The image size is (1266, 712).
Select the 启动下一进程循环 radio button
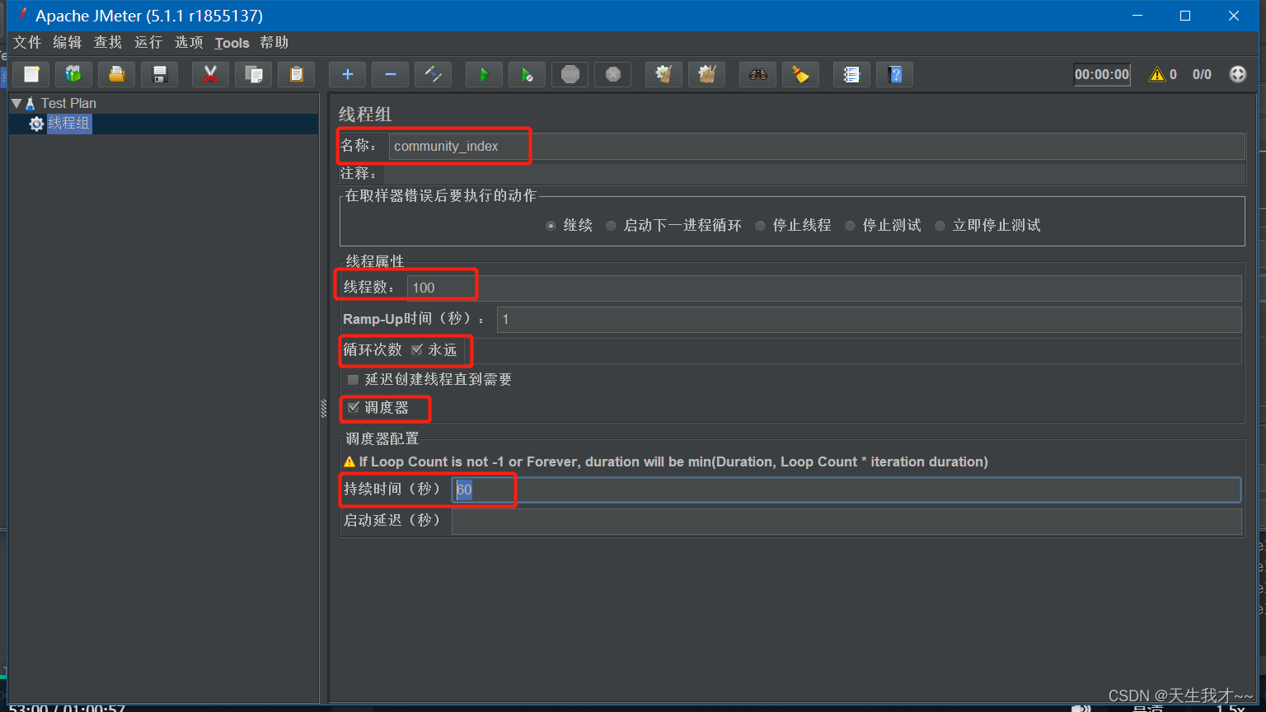[x=611, y=226]
